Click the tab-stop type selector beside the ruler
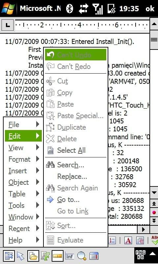Image resolution: width=158 pixels, height=264 pixels. click(8, 25)
